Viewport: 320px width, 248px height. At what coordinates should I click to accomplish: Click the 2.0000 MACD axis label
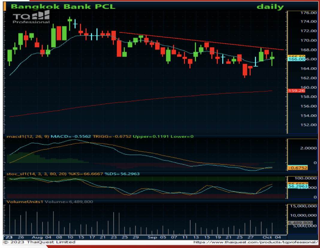click(308, 148)
